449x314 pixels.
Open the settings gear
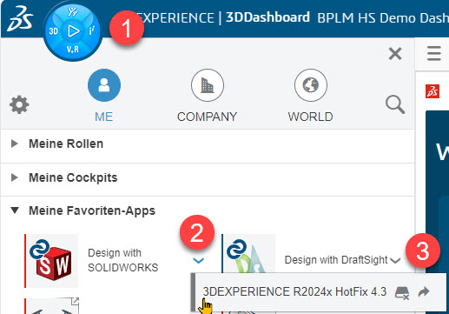click(x=19, y=104)
